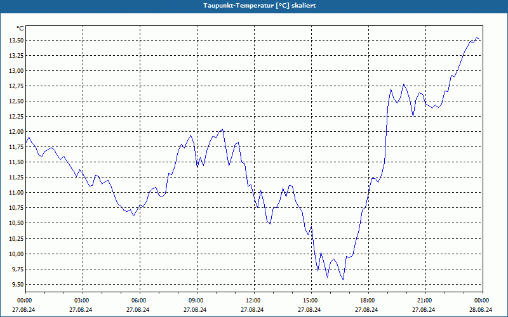Select the 11,00 y-axis label
508x317 pixels.
tap(17, 193)
